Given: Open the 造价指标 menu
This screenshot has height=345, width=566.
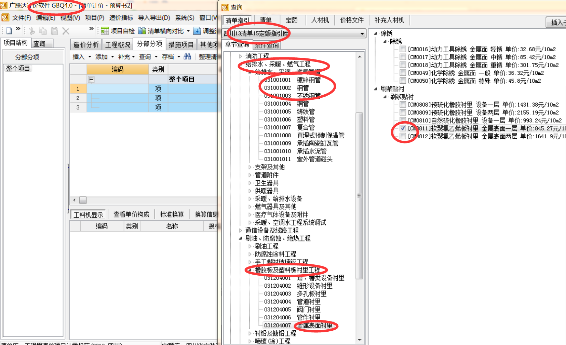Looking at the screenshot, I should (121, 18).
